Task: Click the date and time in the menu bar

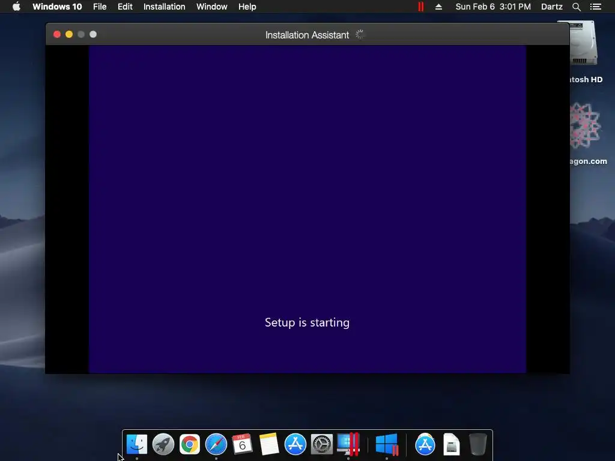Action: point(493,7)
